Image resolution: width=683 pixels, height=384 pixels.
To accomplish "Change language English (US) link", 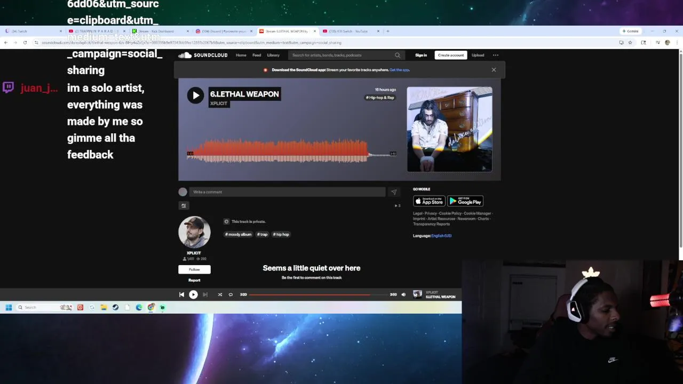I will coord(441,236).
